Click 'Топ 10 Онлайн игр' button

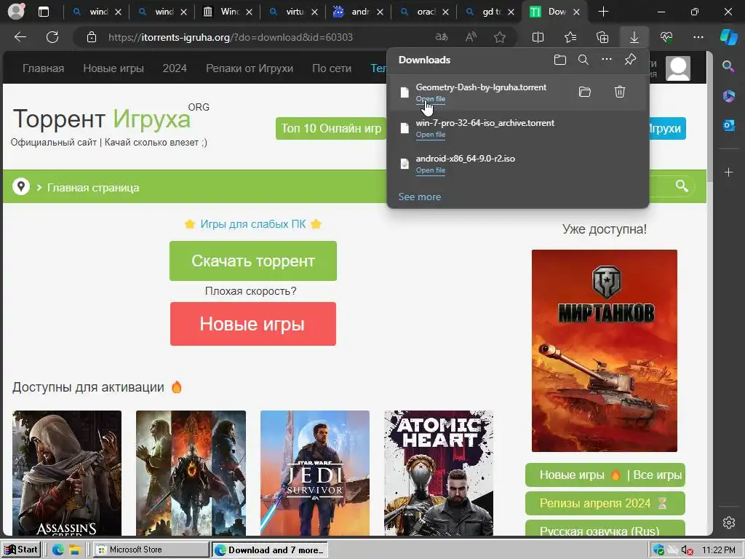tap(331, 128)
